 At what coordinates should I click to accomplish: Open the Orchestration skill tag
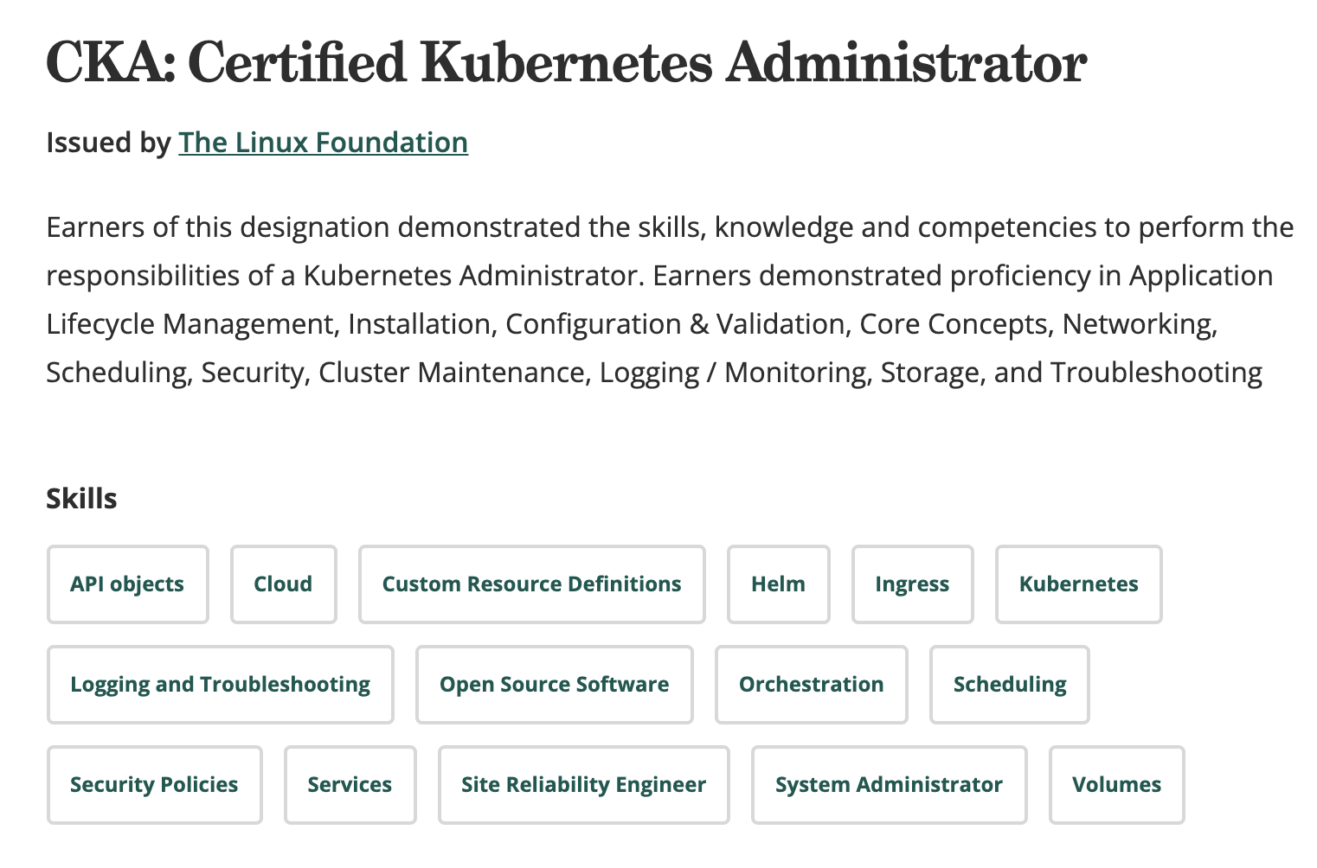(812, 685)
